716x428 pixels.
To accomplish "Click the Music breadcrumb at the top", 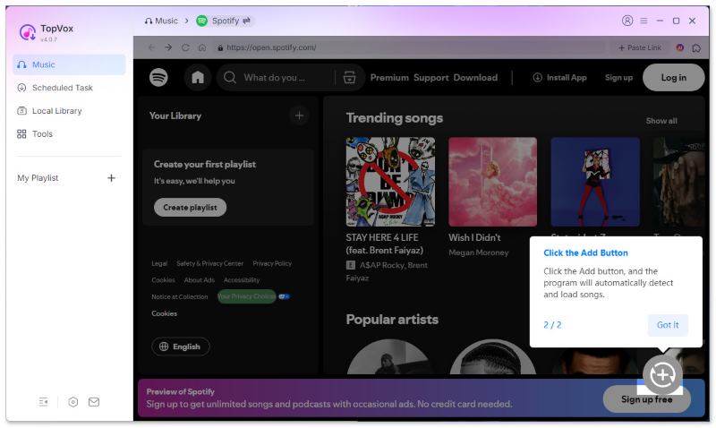I will pyautogui.click(x=161, y=21).
